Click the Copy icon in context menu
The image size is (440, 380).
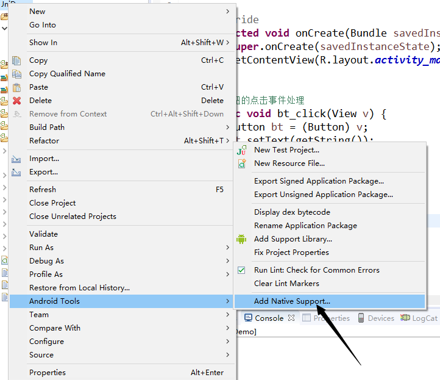pyautogui.click(x=17, y=60)
